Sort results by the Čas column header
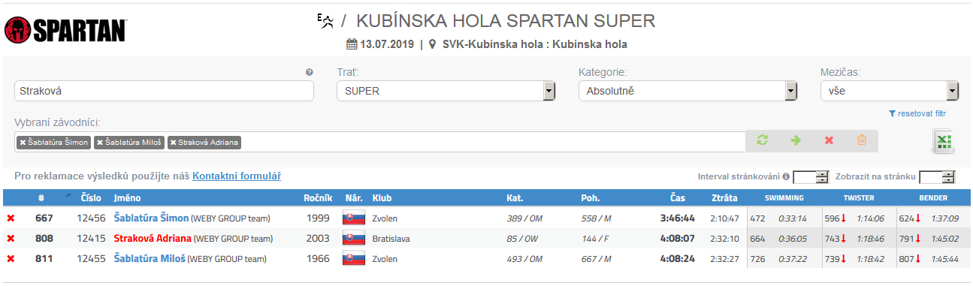 (678, 198)
